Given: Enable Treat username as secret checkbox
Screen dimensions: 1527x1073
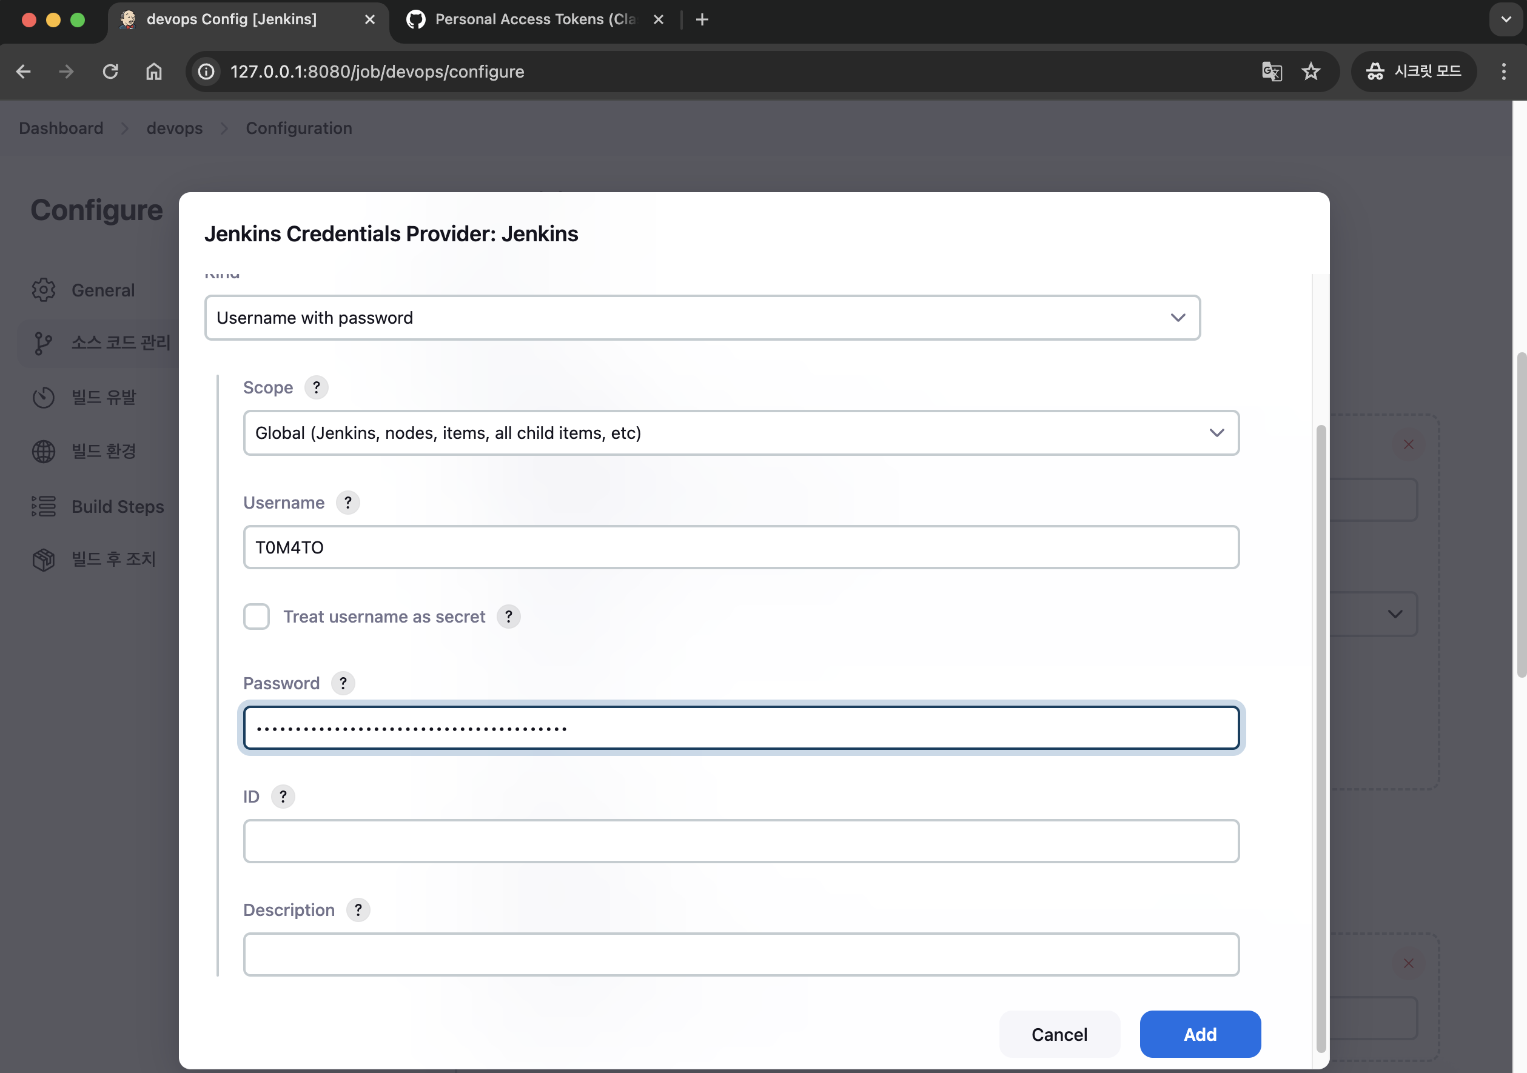Looking at the screenshot, I should click(x=256, y=617).
